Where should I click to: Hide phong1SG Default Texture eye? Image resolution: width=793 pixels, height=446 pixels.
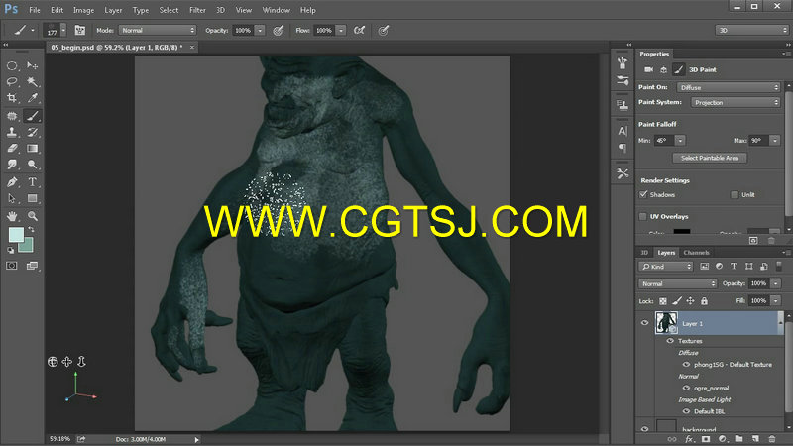tap(686, 364)
